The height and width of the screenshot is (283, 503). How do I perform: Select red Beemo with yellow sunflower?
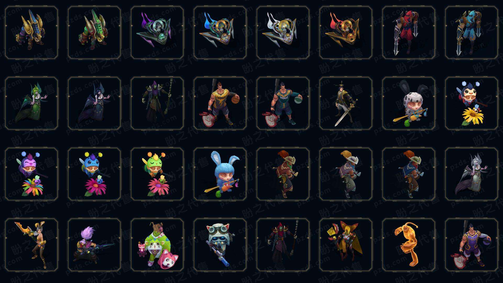472,103
